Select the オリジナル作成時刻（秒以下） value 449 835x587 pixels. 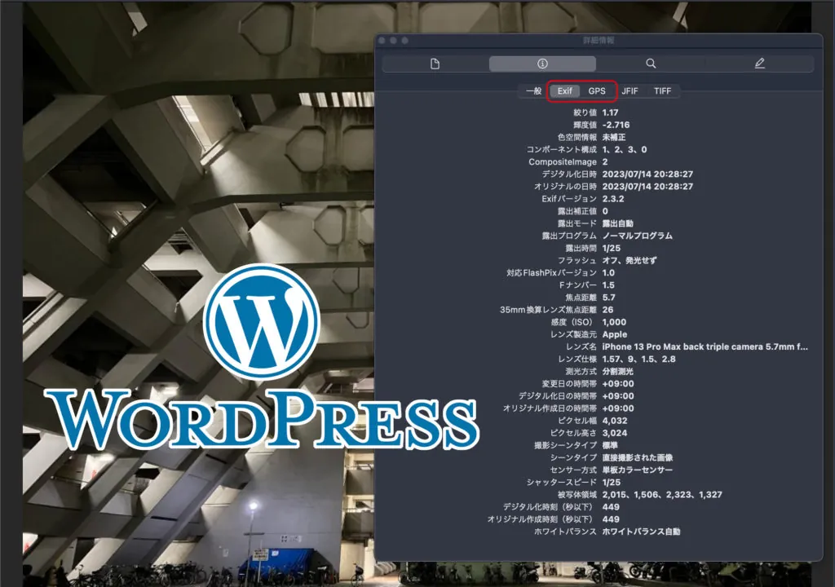(611, 519)
